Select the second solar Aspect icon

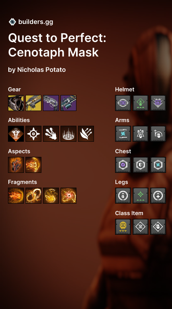(33, 165)
